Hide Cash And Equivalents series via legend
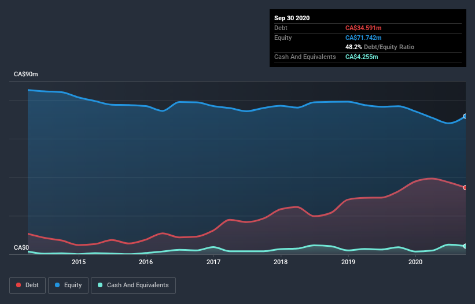Viewport: 475px width, 304px height. 133,285
